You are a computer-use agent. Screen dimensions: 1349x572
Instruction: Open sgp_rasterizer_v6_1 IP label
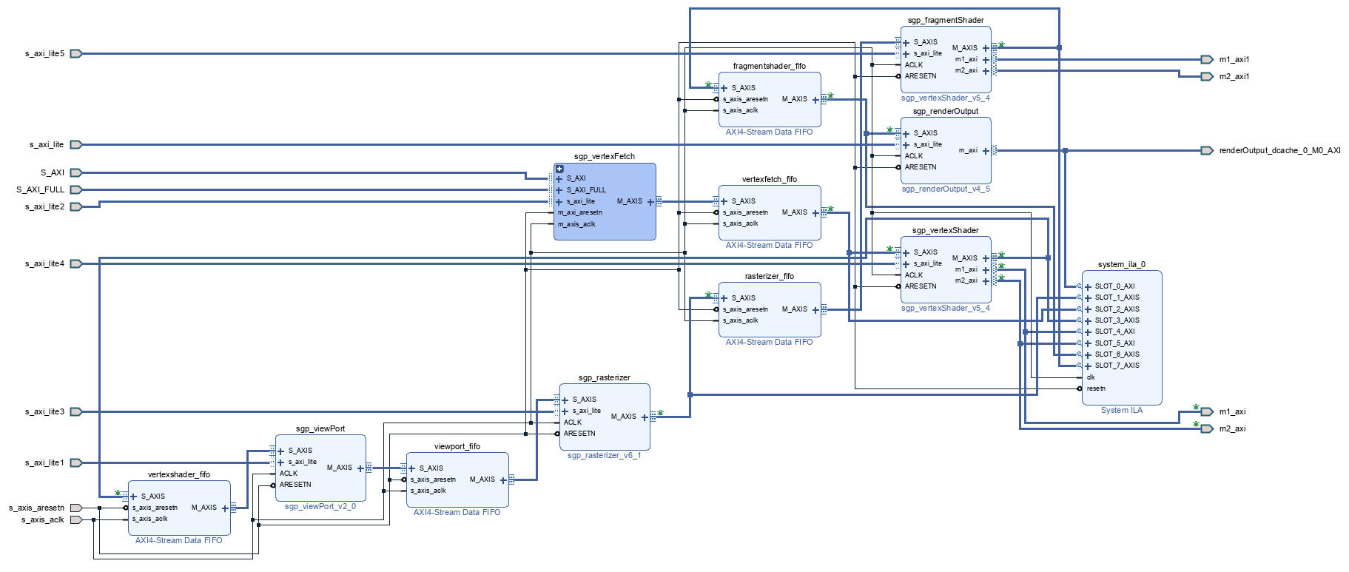pyautogui.click(x=604, y=455)
